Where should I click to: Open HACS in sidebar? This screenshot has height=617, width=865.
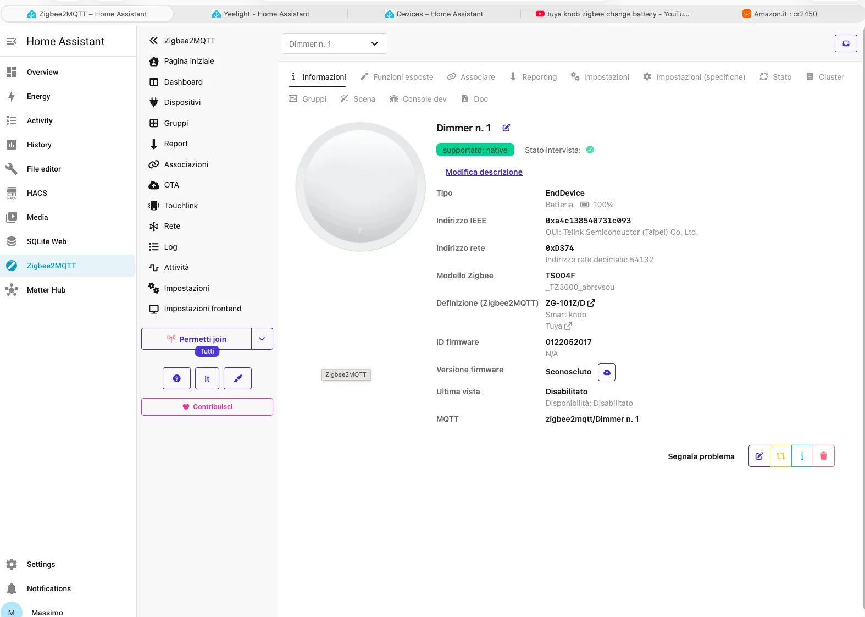coord(68,193)
